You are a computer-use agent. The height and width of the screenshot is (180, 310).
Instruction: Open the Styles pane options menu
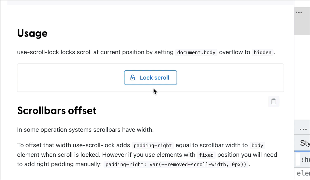click(x=303, y=129)
